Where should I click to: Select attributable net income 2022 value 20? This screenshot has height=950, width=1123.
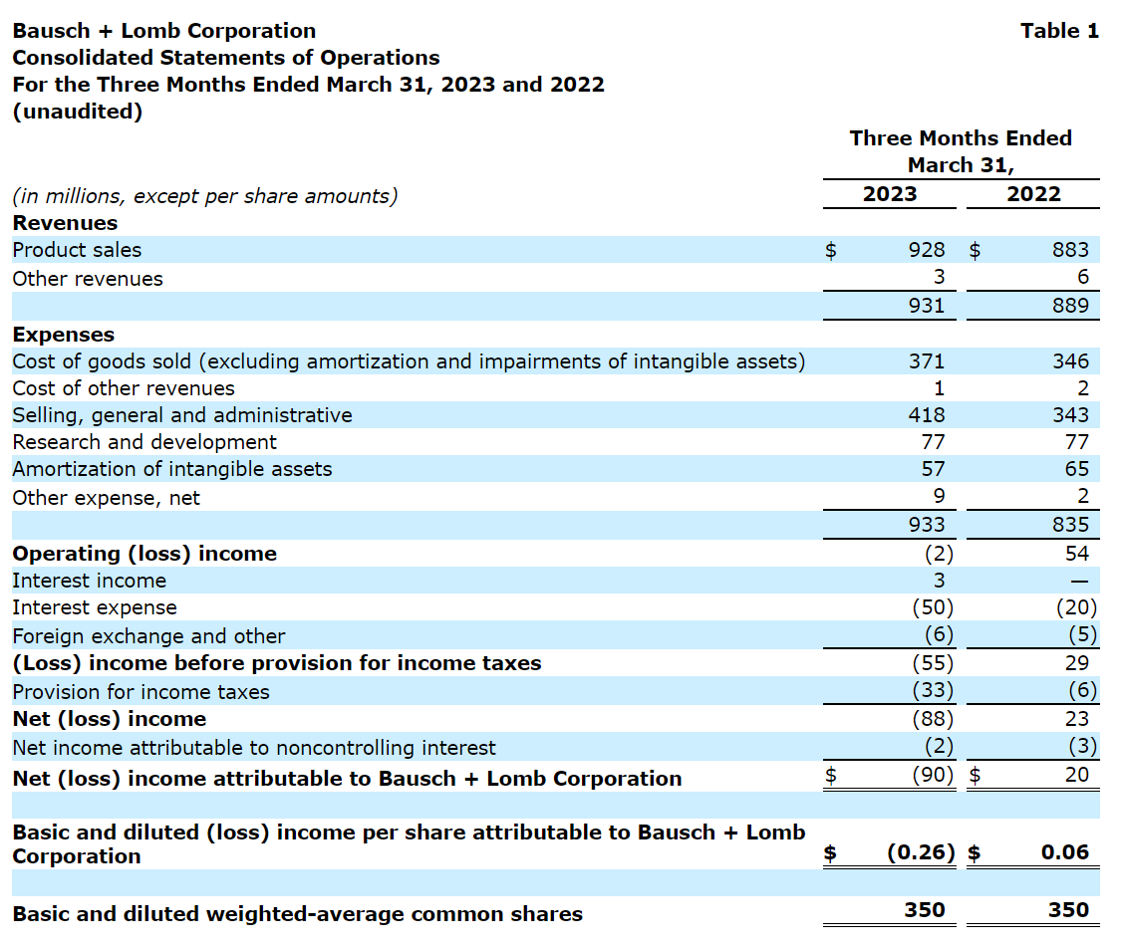tap(1077, 775)
